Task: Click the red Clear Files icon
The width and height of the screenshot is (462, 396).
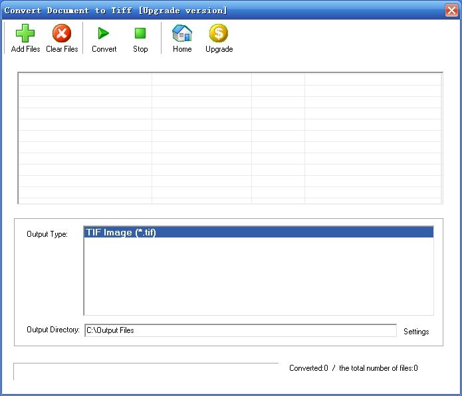Action: coord(62,33)
